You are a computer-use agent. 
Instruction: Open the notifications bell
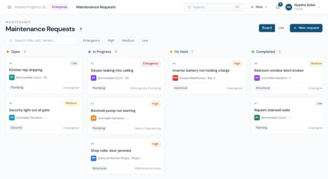click(x=277, y=7)
